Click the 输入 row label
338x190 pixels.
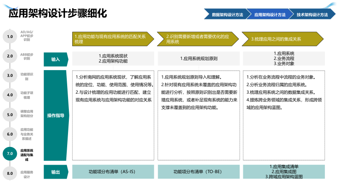point(56,59)
